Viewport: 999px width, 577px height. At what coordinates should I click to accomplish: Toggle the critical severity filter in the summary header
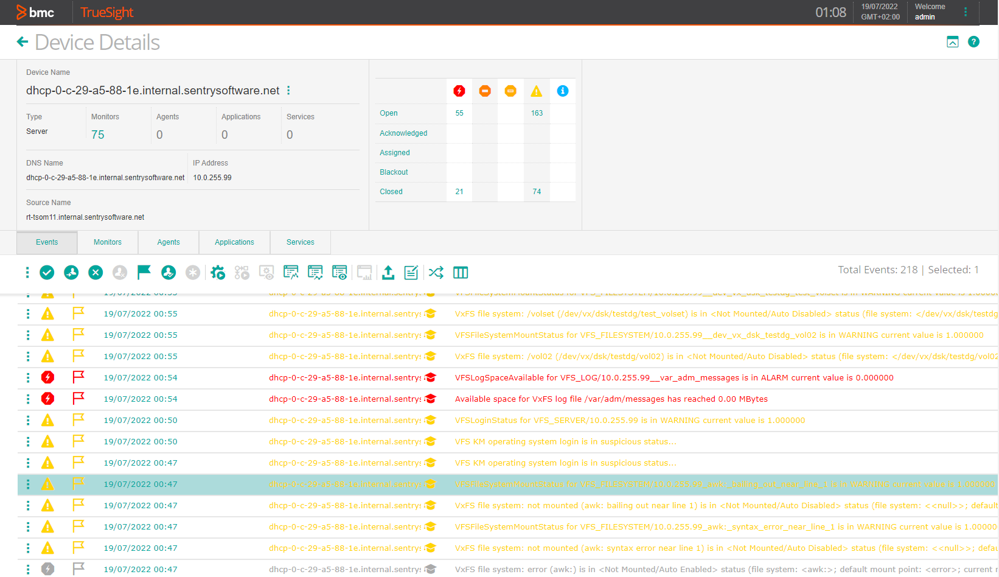(459, 91)
